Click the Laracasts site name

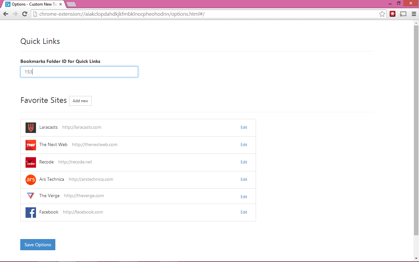pyautogui.click(x=48, y=127)
